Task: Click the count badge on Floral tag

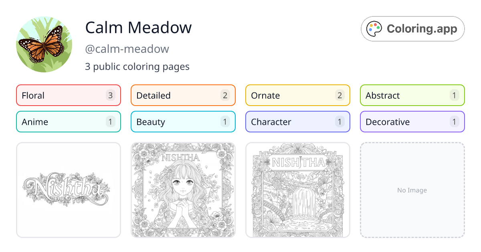Action: pos(110,95)
